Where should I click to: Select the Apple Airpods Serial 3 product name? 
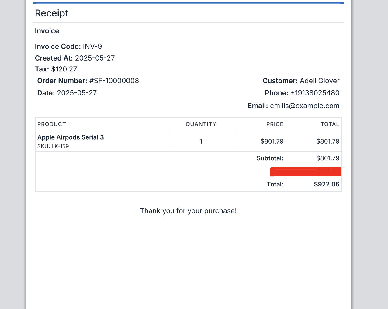(71, 137)
